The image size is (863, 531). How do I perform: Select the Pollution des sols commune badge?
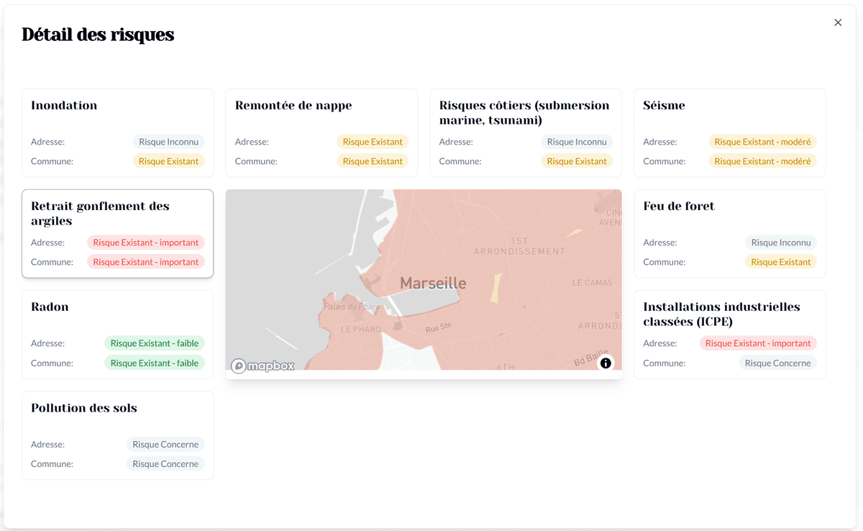tap(165, 463)
